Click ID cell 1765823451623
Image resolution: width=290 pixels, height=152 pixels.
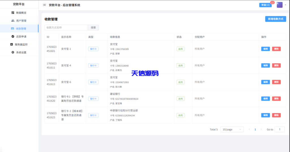pos(52,115)
